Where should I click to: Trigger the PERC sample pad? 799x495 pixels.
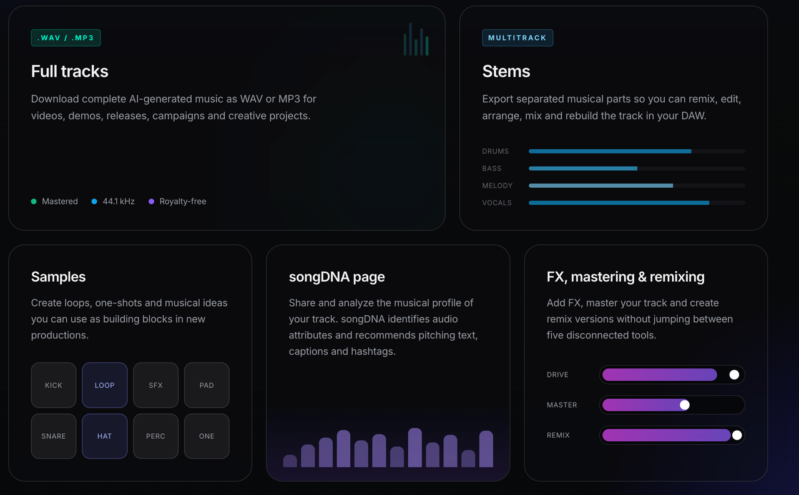[x=156, y=436]
